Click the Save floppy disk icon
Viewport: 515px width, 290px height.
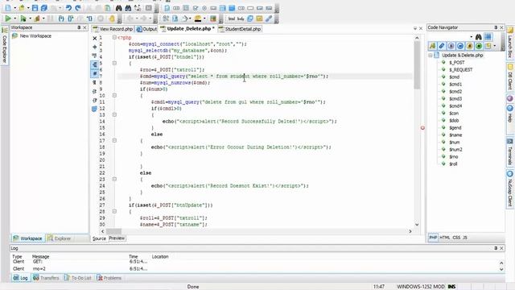click(x=35, y=8)
